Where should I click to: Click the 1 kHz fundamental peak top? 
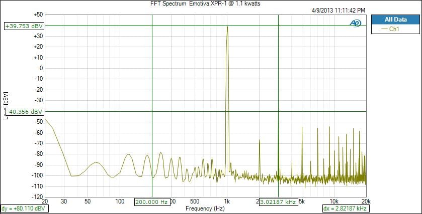(227, 27)
